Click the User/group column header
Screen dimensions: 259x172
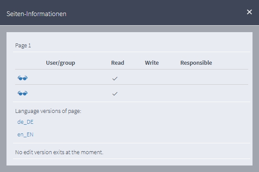pyautogui.click(x=61, y=63)
